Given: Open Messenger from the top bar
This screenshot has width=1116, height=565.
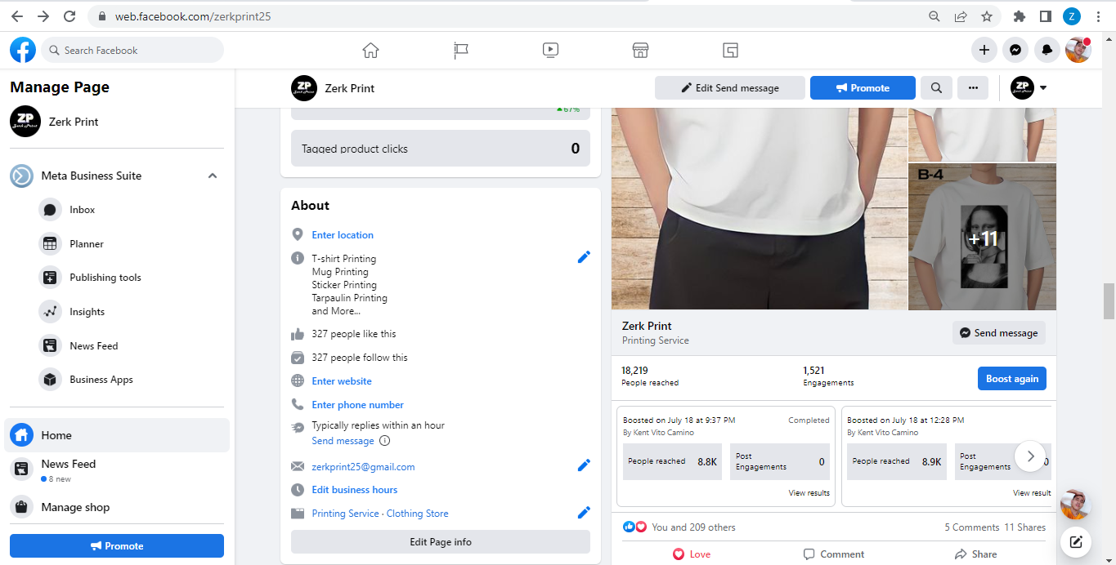Looking at the screenshot, I should tap(1015, 50).
